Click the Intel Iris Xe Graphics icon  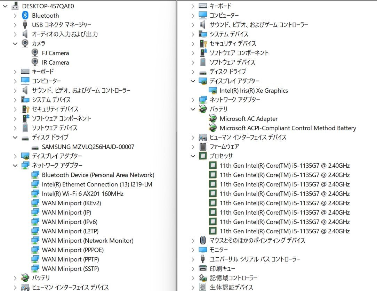pyautogui.click(x=213, y=91)
